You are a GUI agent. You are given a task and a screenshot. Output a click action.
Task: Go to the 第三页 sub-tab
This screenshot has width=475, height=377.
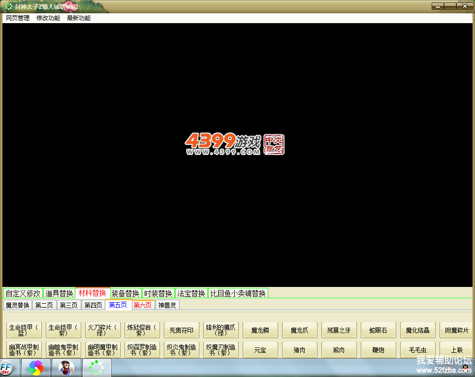pos(68,305)
